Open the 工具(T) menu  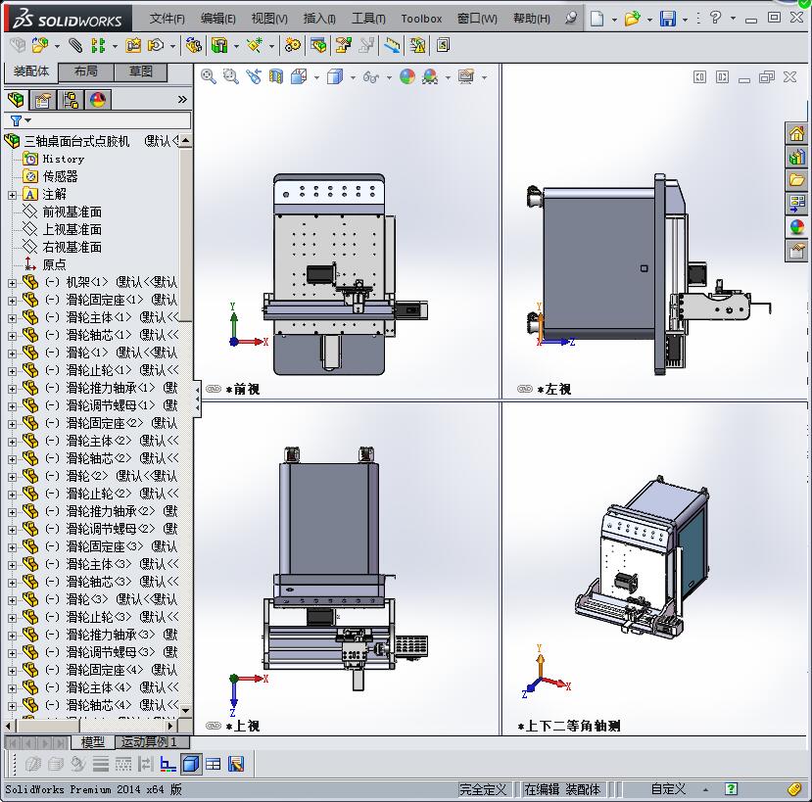coord(367,19)
